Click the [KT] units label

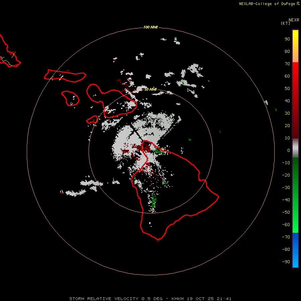286,23
